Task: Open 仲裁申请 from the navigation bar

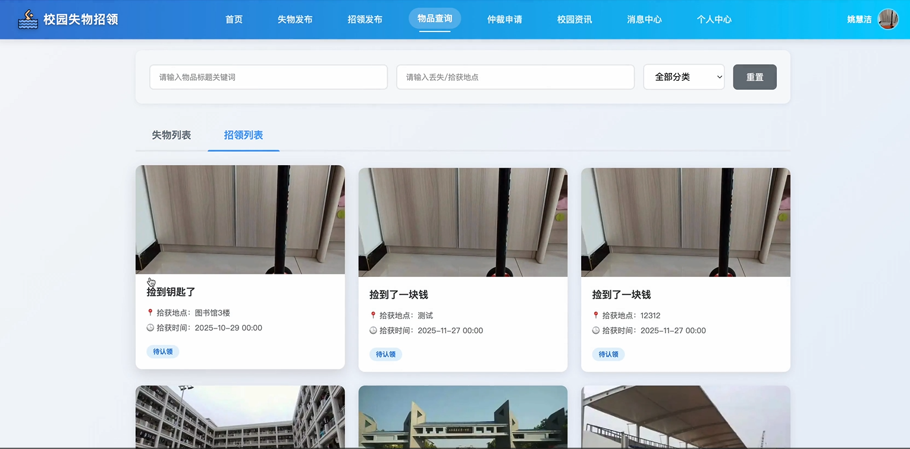Action: pyautogui.click(x=504, y=19)
